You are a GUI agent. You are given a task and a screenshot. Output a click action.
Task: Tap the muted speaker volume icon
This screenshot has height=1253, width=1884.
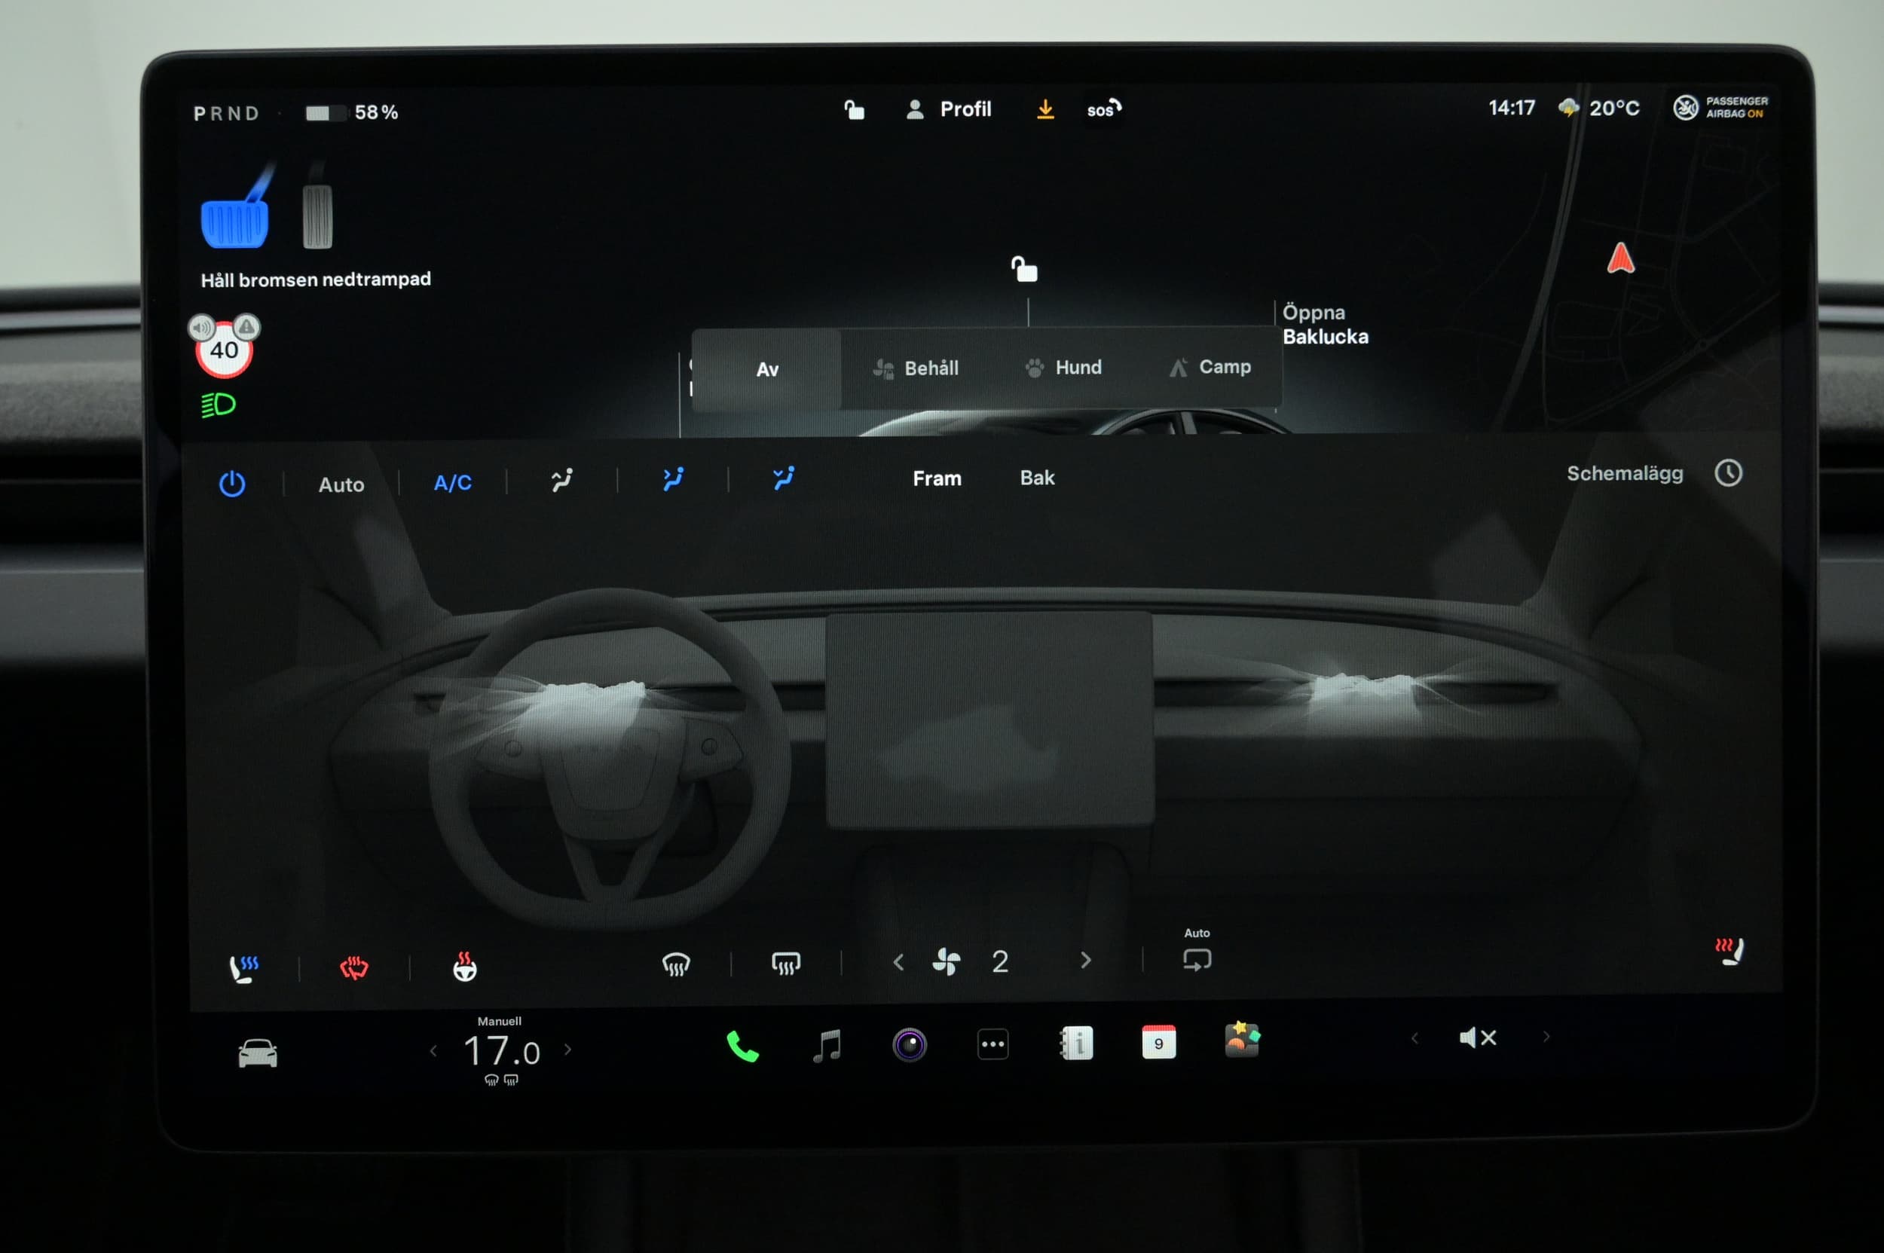point(1477,1038)
